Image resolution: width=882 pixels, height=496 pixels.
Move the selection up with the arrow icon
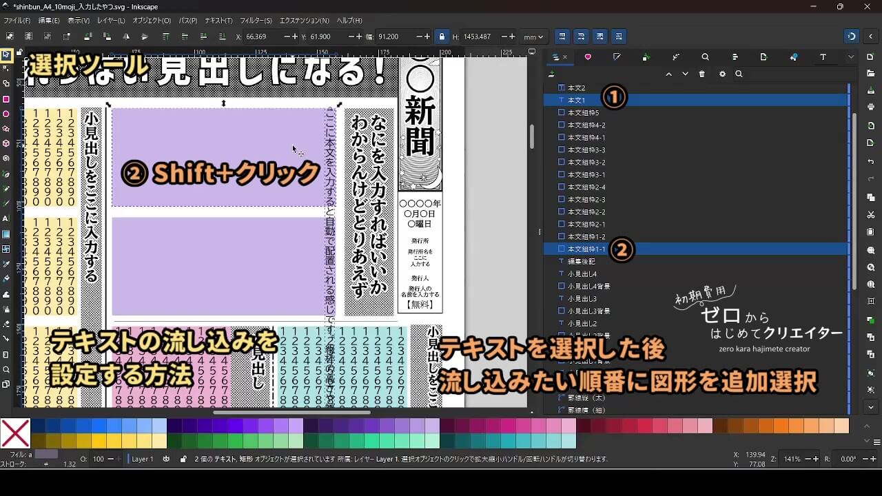pyautogui.click(x=668, y=74)
